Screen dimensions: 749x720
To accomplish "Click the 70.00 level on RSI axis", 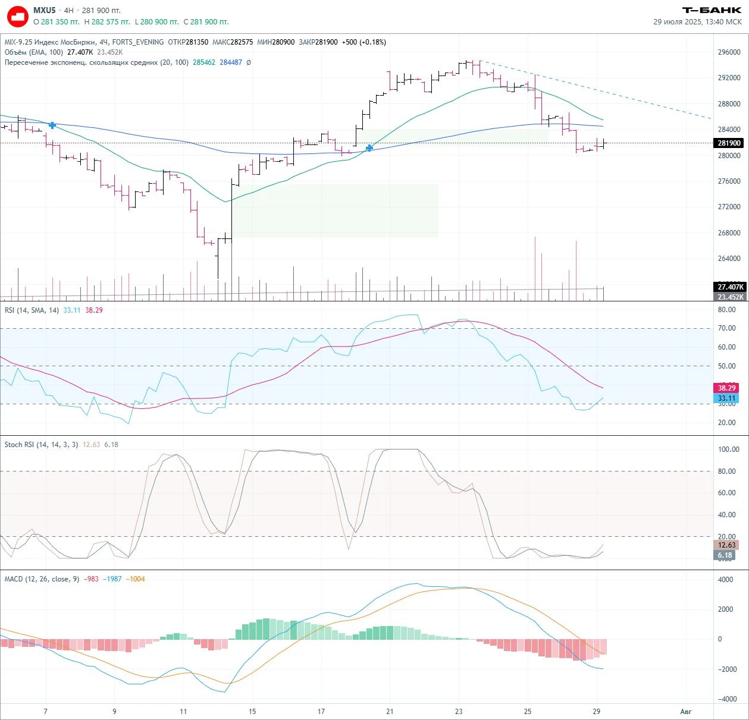I will click(x=727, y=328).
